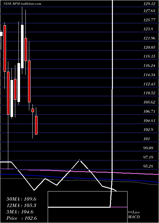Screen dimensions: 159x223
Task: Click the 106.71 price axis label
Action: point(149,111)
